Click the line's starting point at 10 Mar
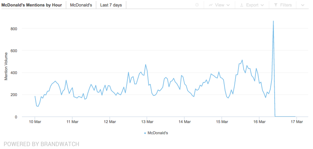The image size is (313, 149). 35,96
